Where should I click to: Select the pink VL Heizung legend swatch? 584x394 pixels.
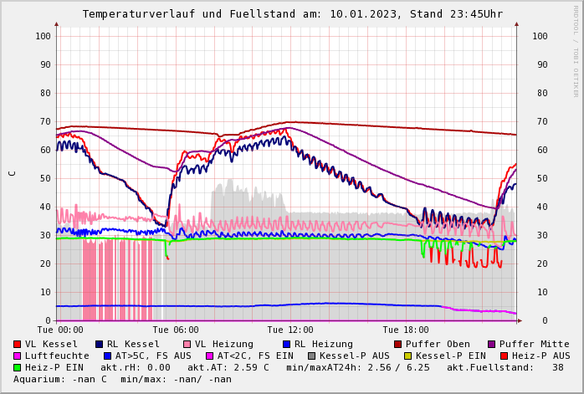[x=187, y=345]
